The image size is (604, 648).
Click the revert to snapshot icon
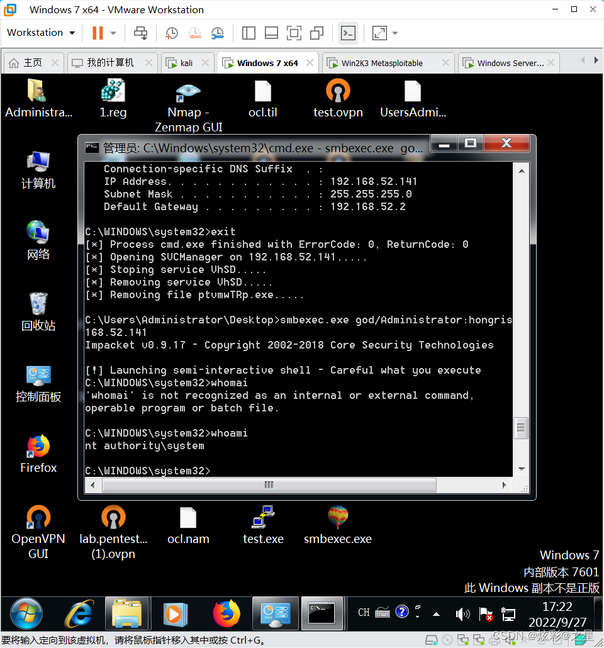(194, 33)
